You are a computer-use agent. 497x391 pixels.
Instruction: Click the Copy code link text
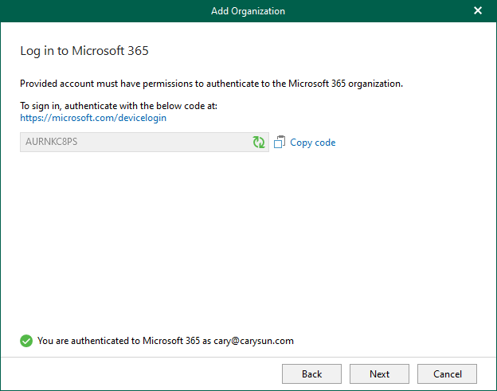pyautogui.click(x=312, y=143)
